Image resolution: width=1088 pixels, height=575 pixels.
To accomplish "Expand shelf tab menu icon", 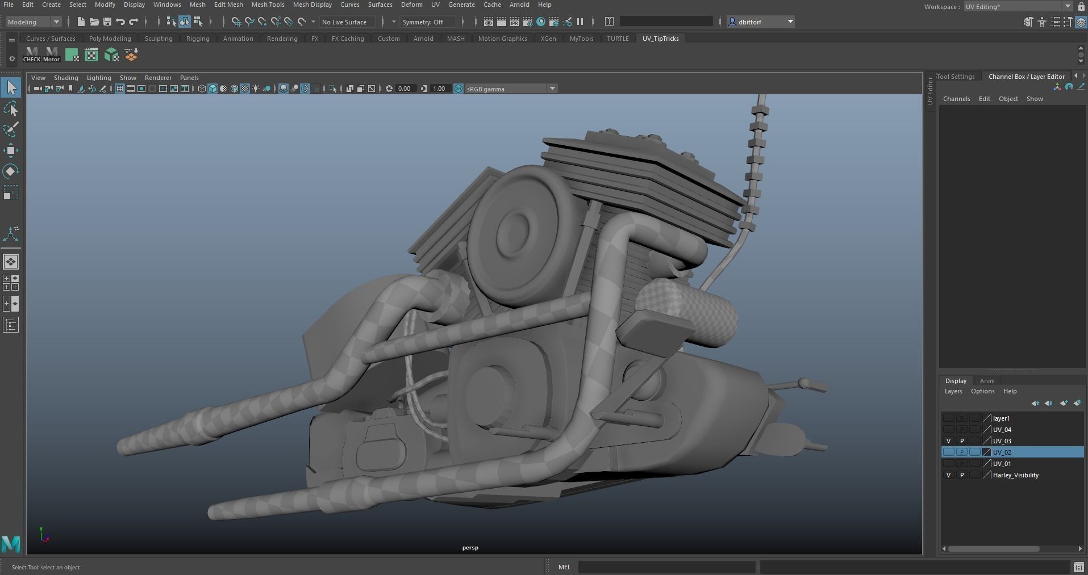I will [12, 40].
